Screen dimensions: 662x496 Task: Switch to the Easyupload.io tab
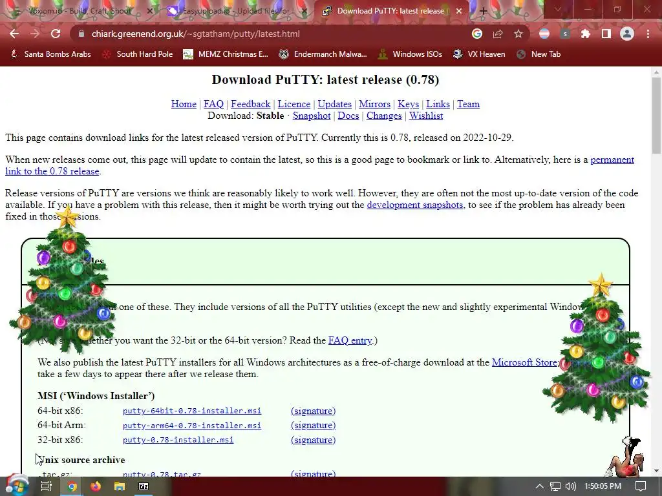(237, 11)
